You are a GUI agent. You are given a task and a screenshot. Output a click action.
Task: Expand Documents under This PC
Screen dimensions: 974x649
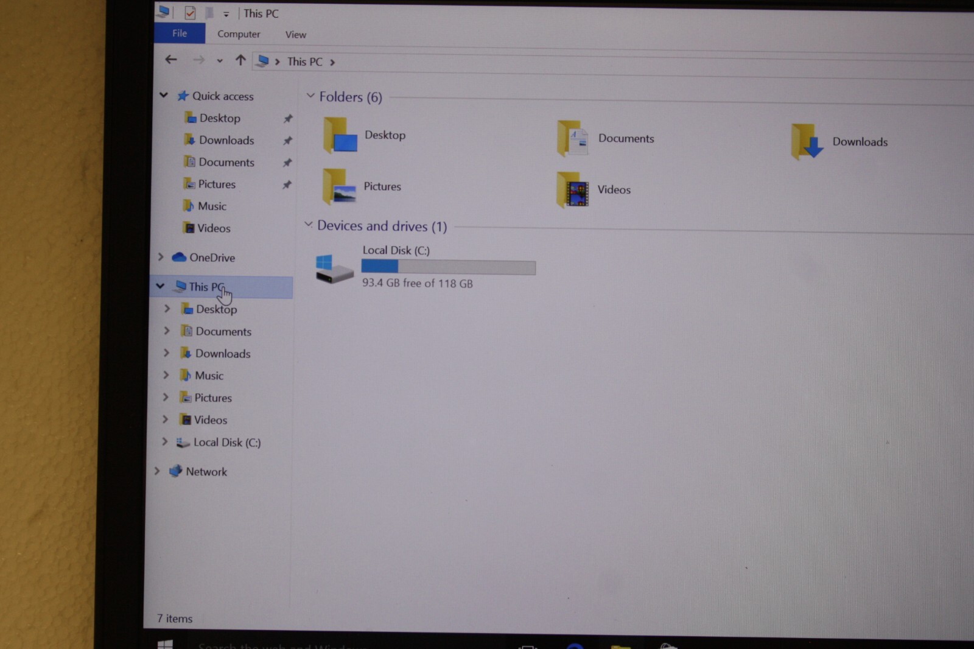[x=167, y=331]
